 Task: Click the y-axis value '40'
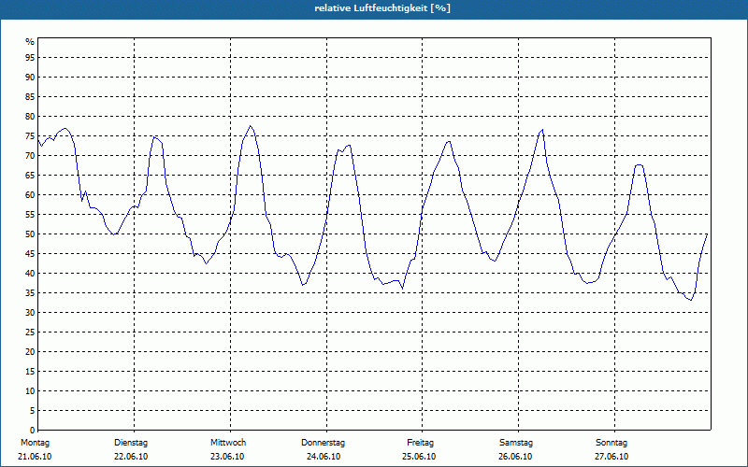(30, 274)
